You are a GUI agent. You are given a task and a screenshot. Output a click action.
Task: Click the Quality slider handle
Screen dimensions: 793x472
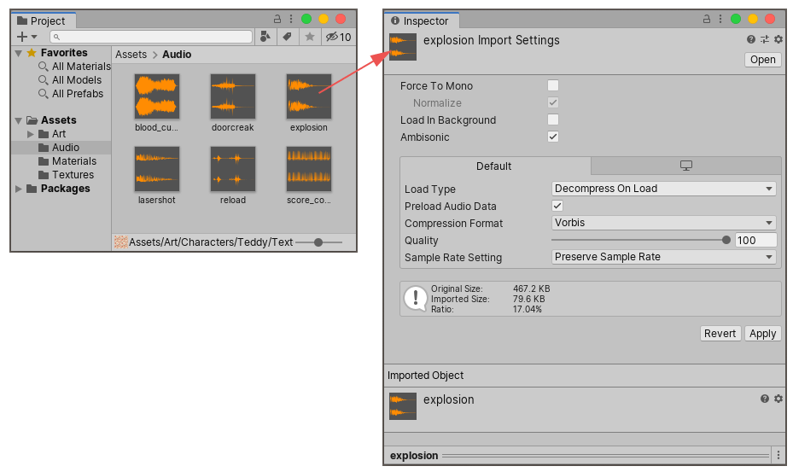click(x=726, y=241)
